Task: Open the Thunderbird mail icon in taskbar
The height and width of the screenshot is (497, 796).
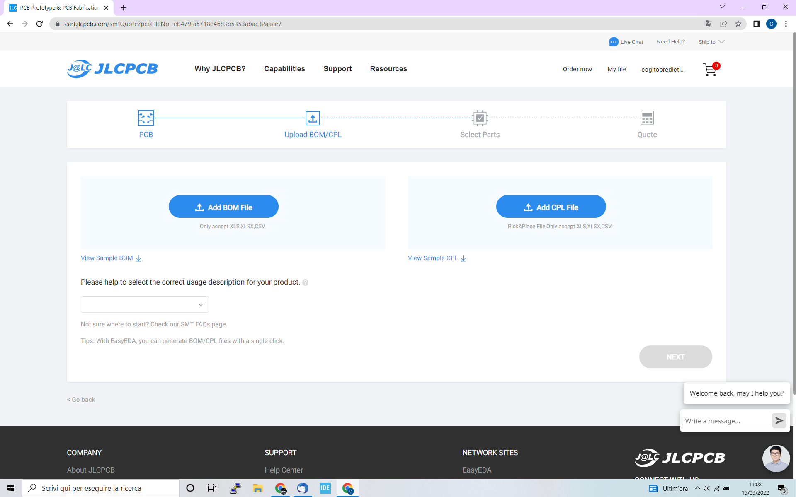Action: 303,488
